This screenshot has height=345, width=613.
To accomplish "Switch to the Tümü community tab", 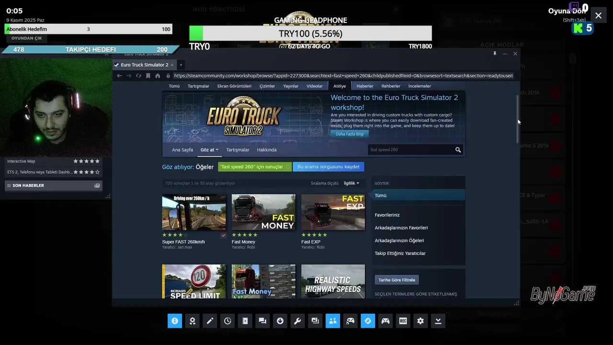I will click(174, 86).
